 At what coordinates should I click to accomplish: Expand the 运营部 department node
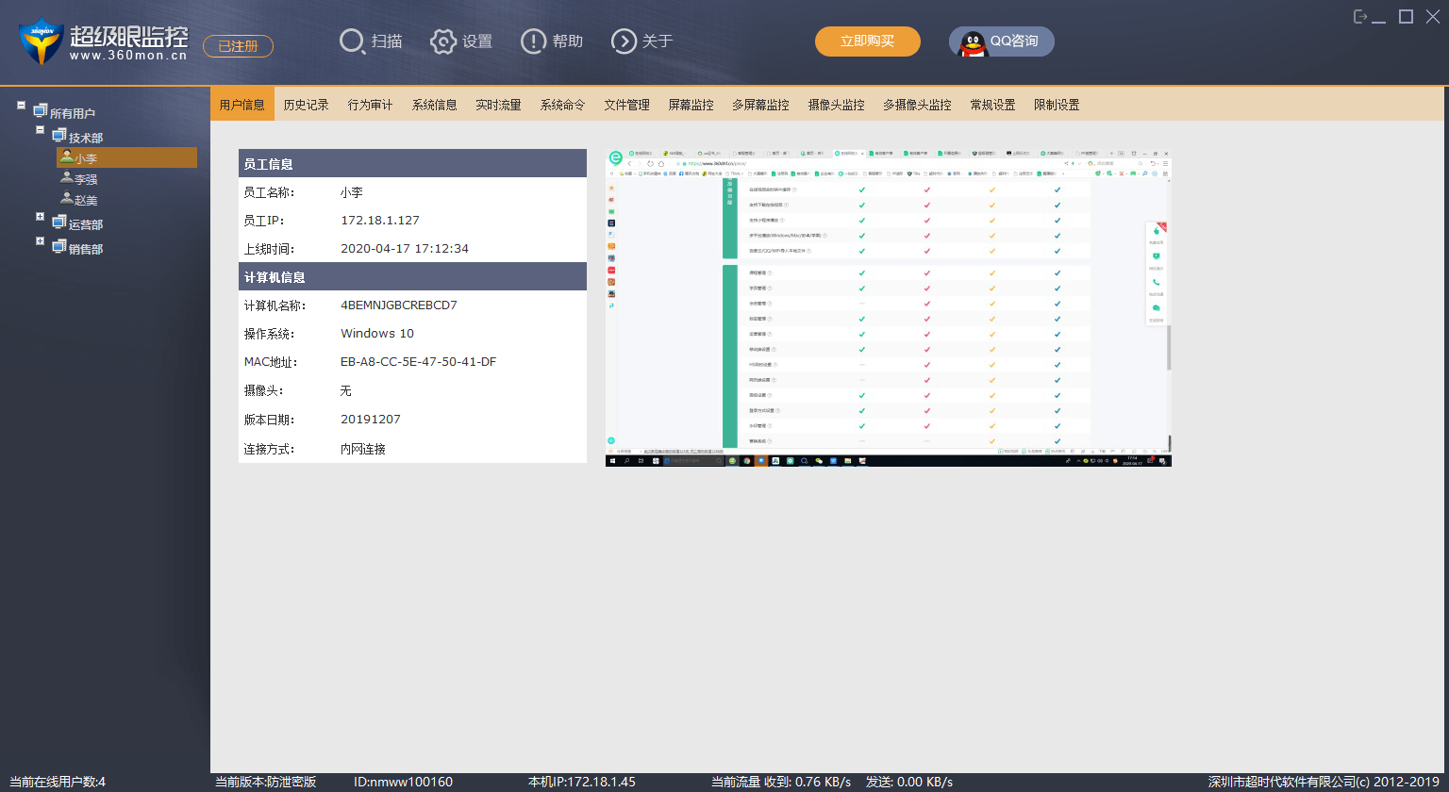41,217
